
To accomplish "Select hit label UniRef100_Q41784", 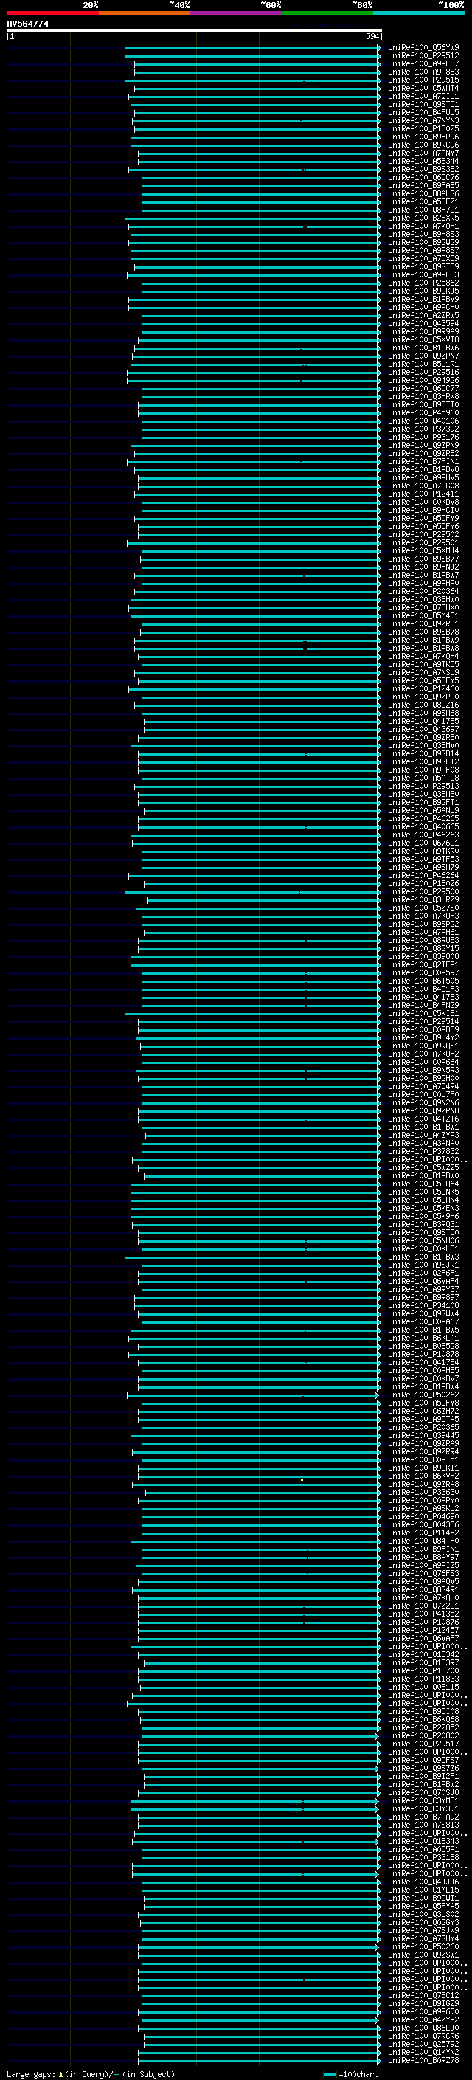I will coord(423,1362).
